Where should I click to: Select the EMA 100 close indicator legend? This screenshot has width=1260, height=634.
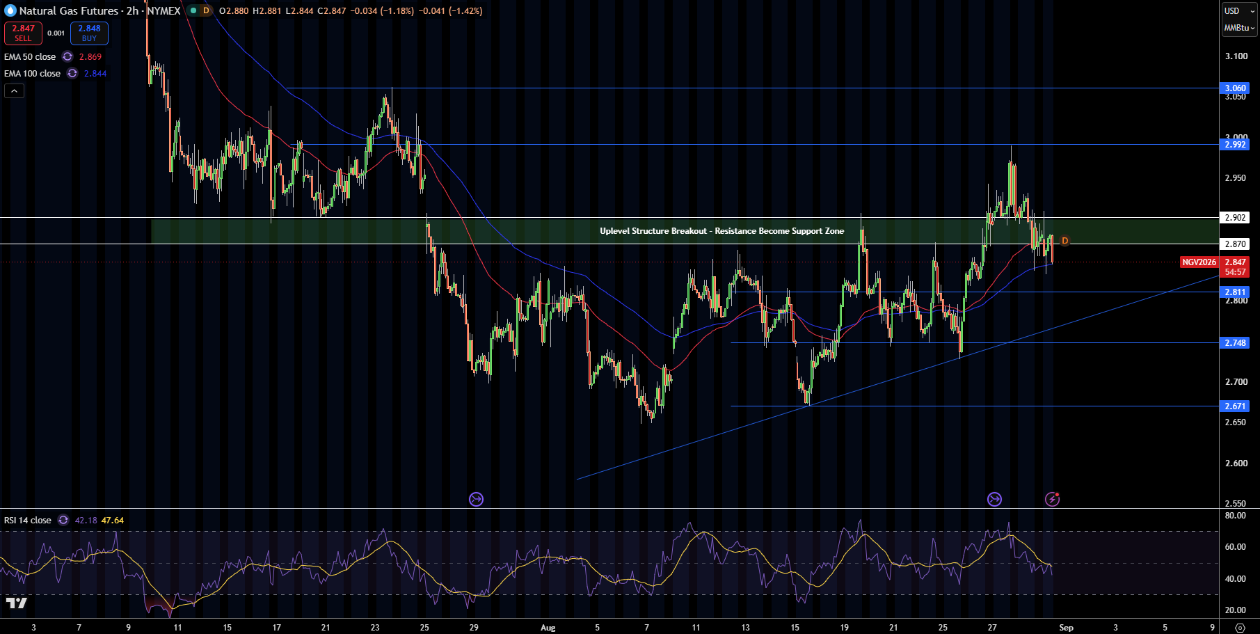pos(32,74)
